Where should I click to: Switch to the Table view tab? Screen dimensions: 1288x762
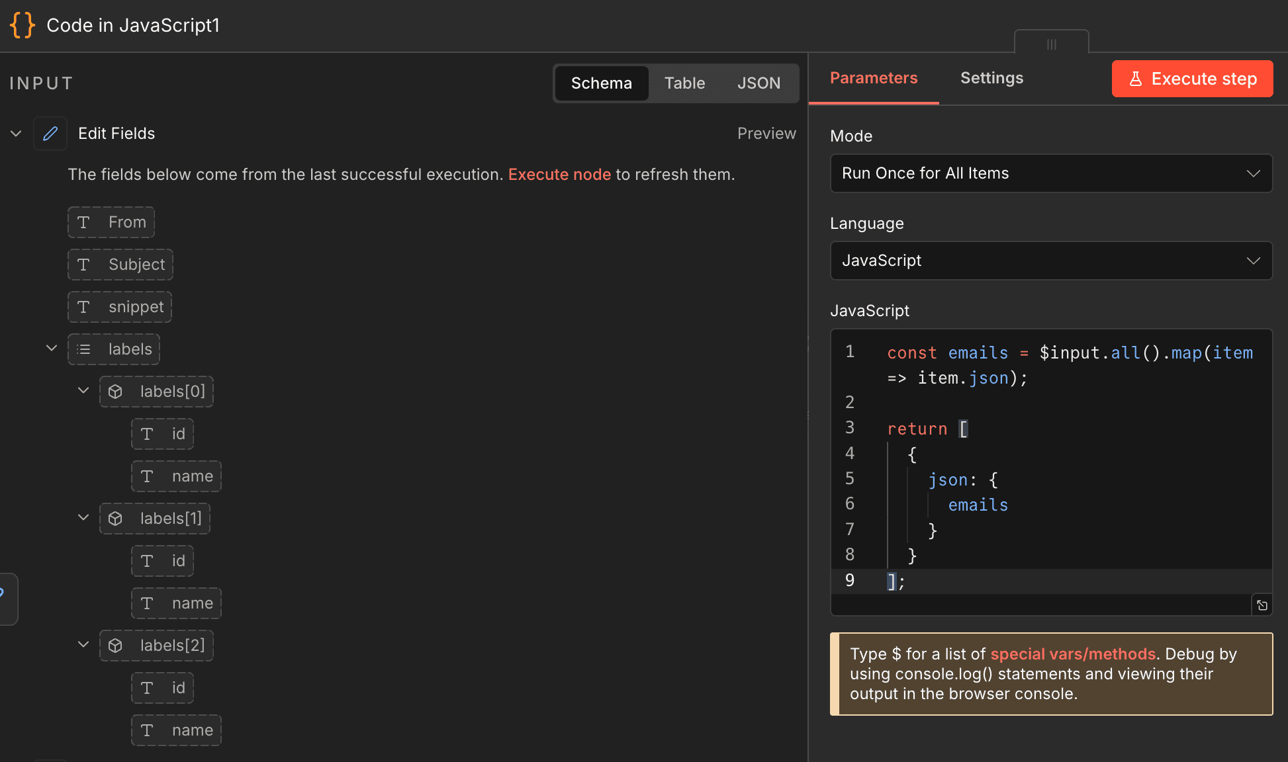pos(684,83)
